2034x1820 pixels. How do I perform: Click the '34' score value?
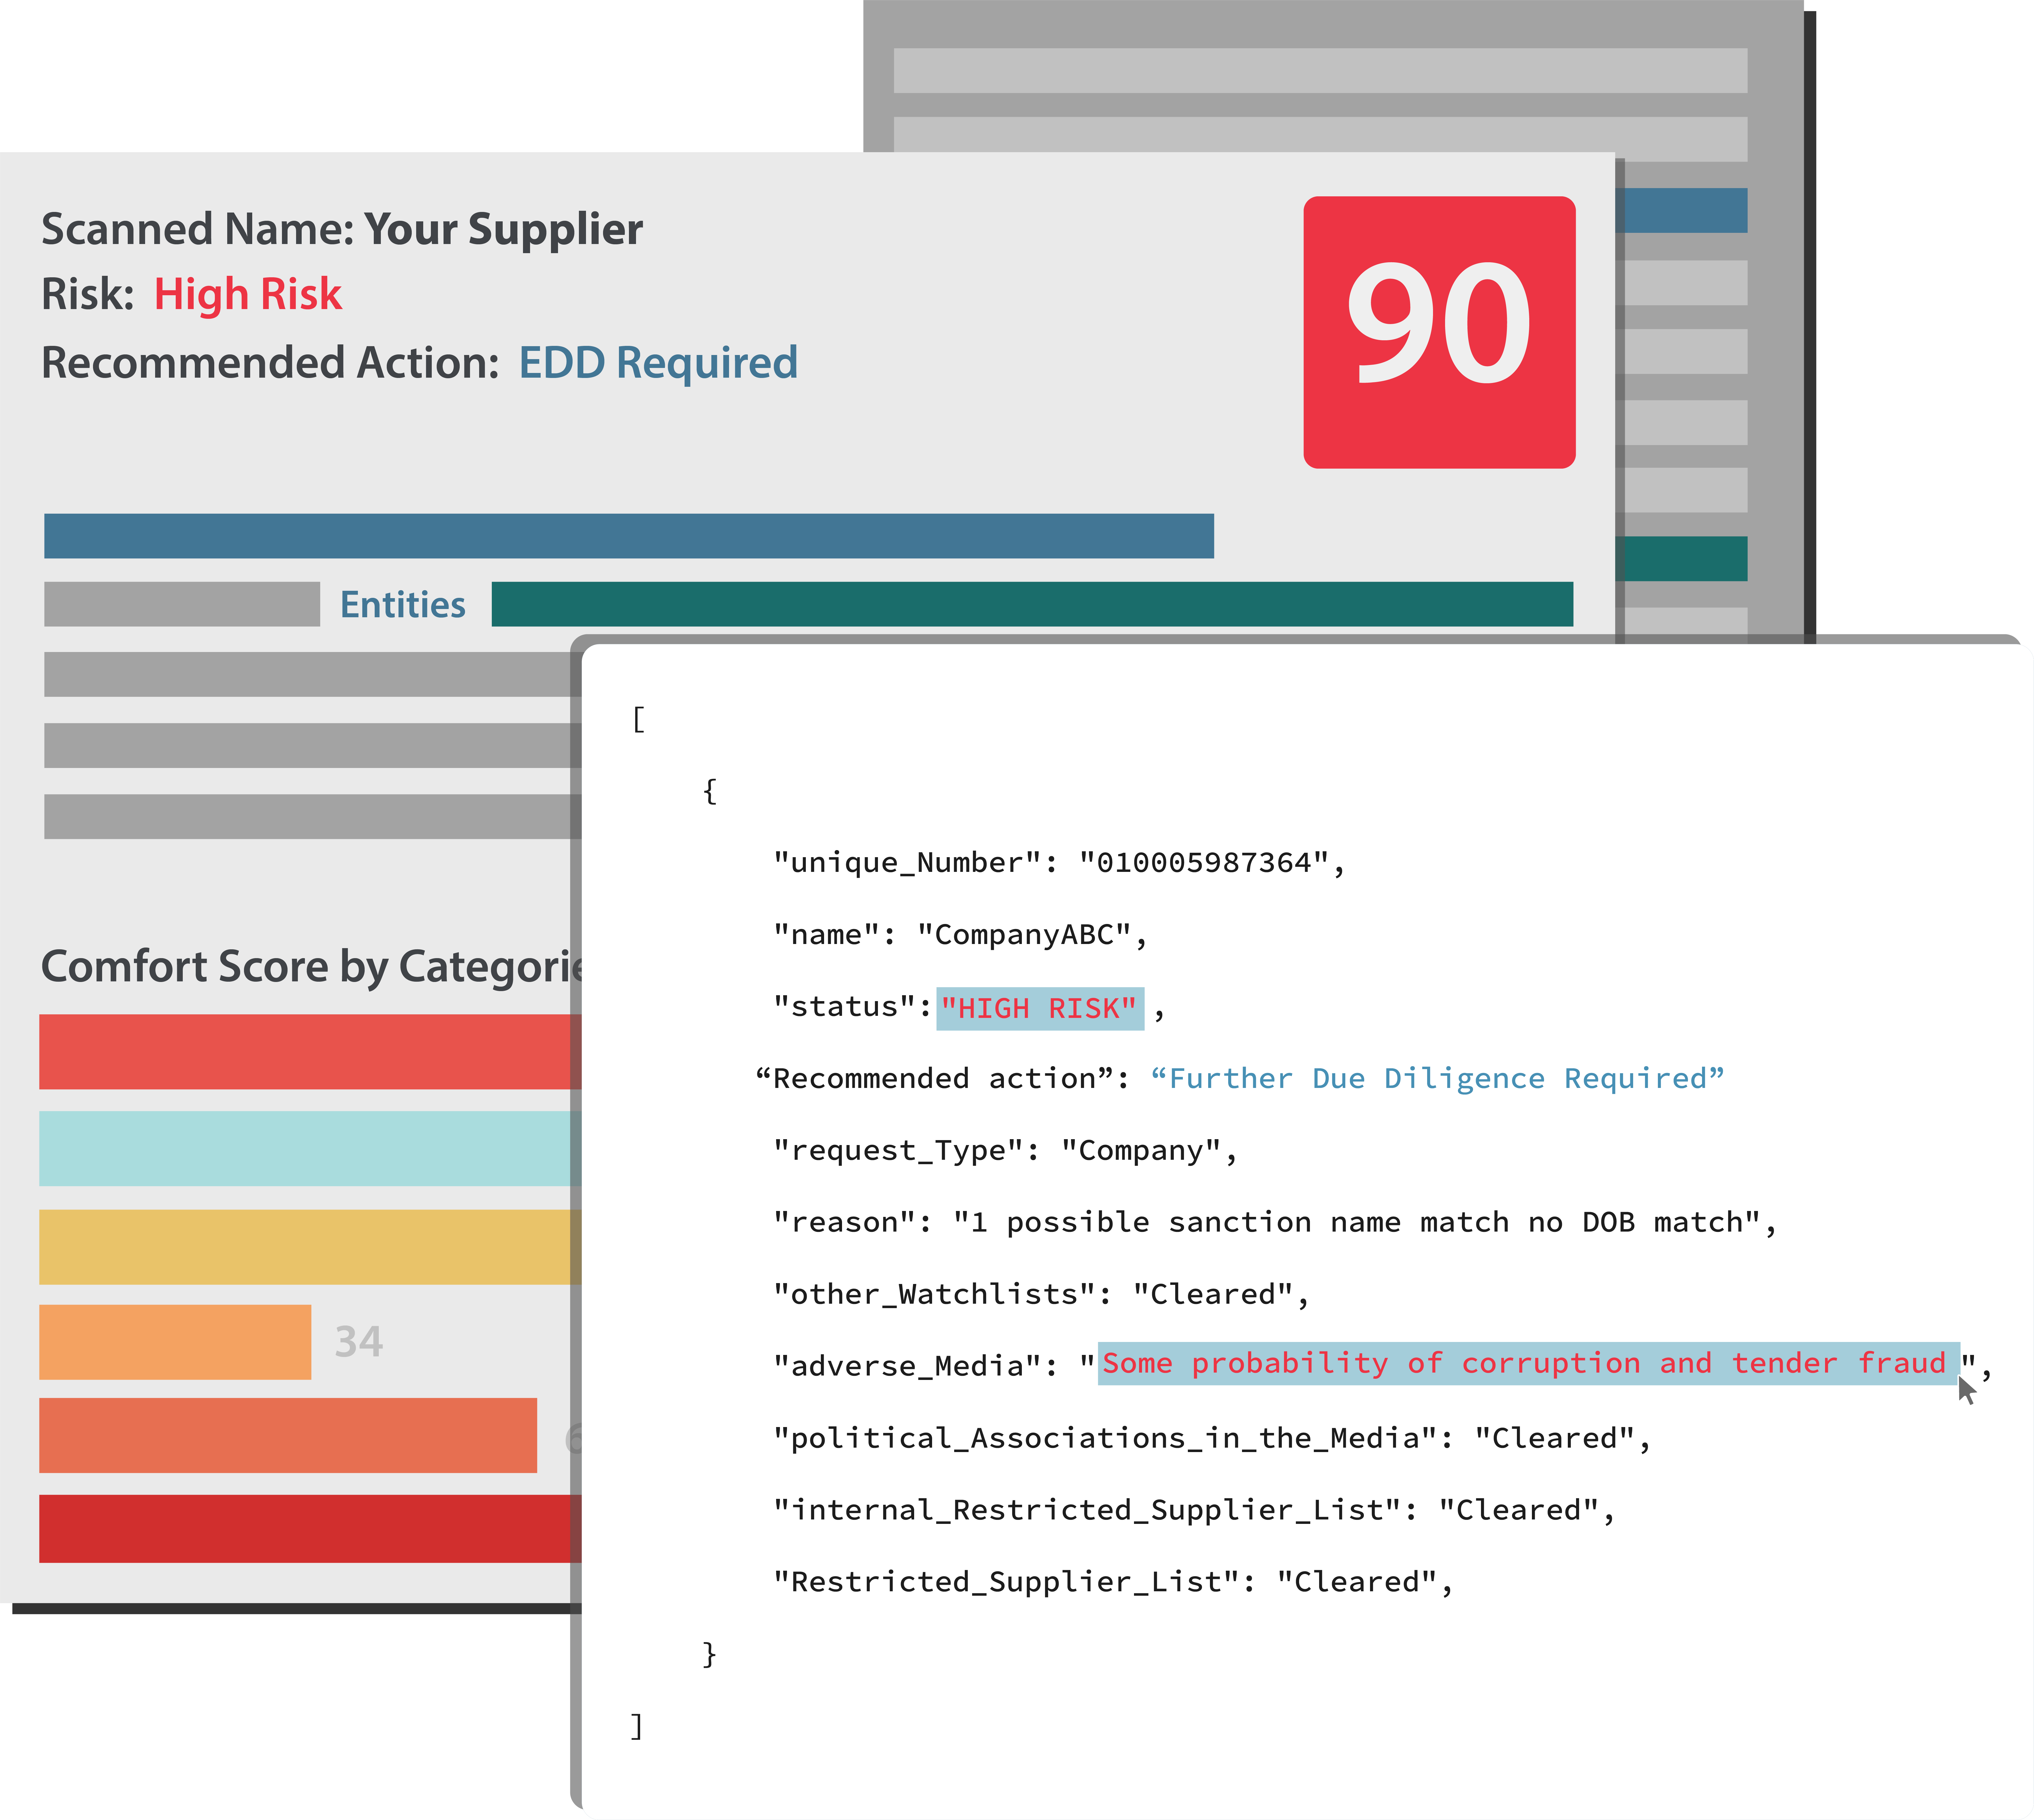point(359,1342)
